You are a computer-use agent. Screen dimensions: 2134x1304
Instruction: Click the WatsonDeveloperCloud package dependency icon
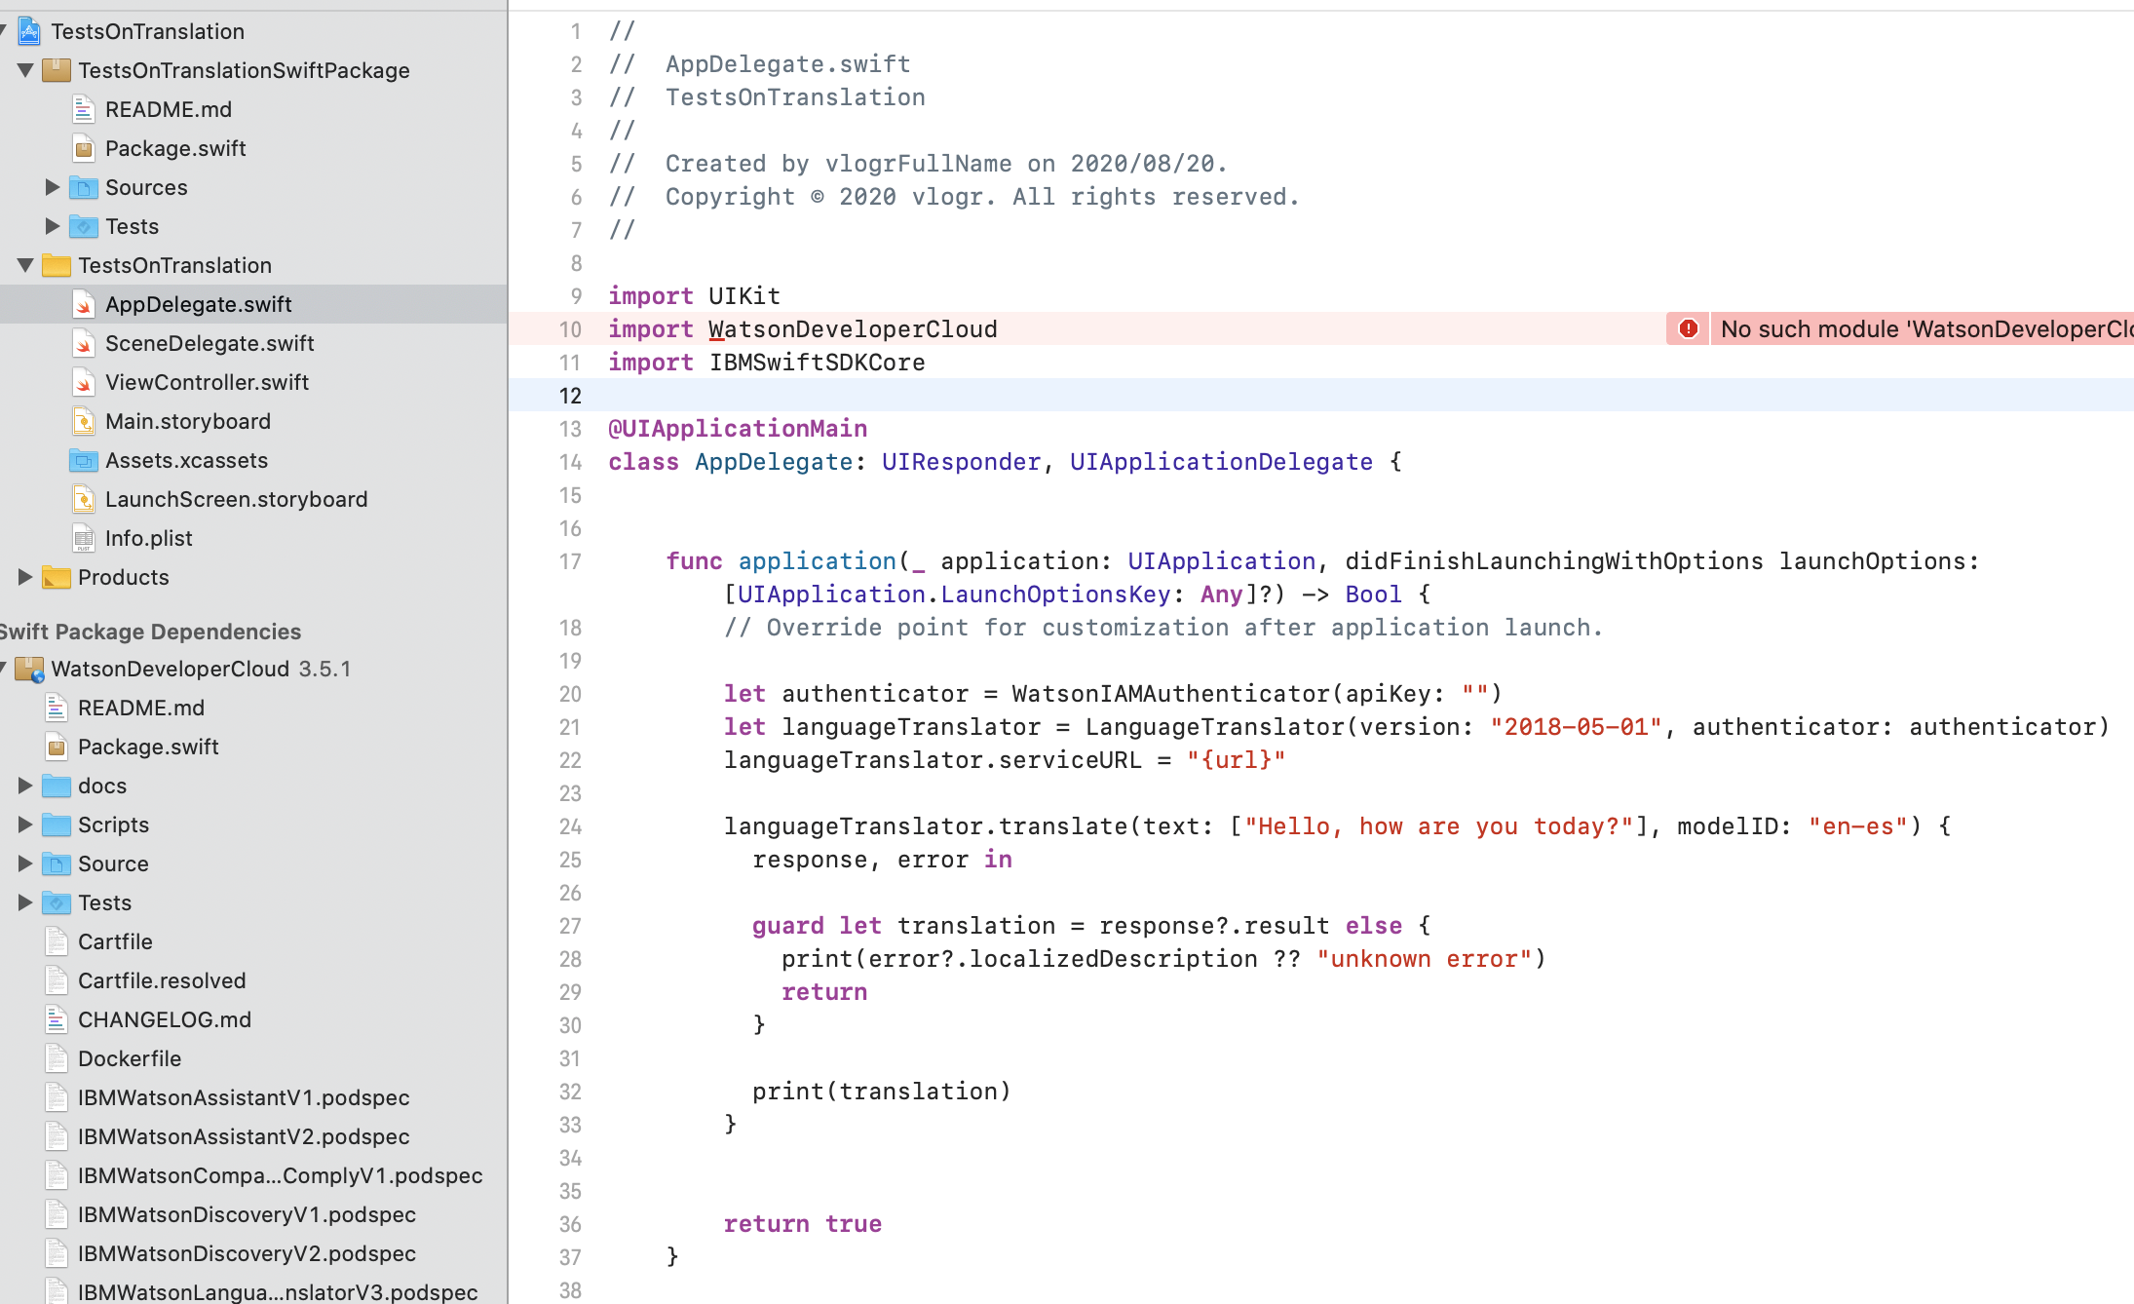click(x=29, y=670)
